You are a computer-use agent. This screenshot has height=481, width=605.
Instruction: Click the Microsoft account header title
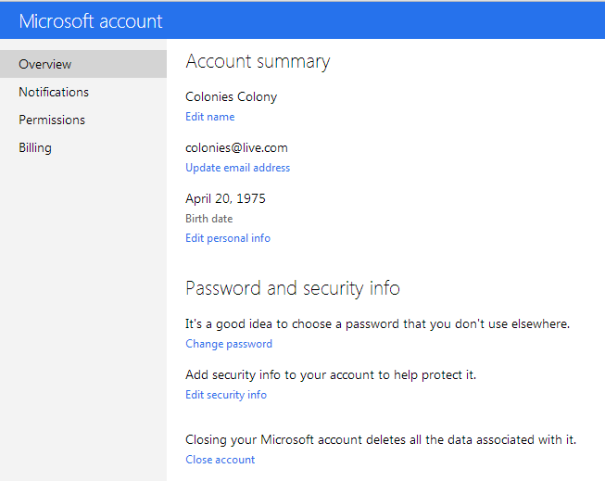pyautogui.click(x=91, y=21)
